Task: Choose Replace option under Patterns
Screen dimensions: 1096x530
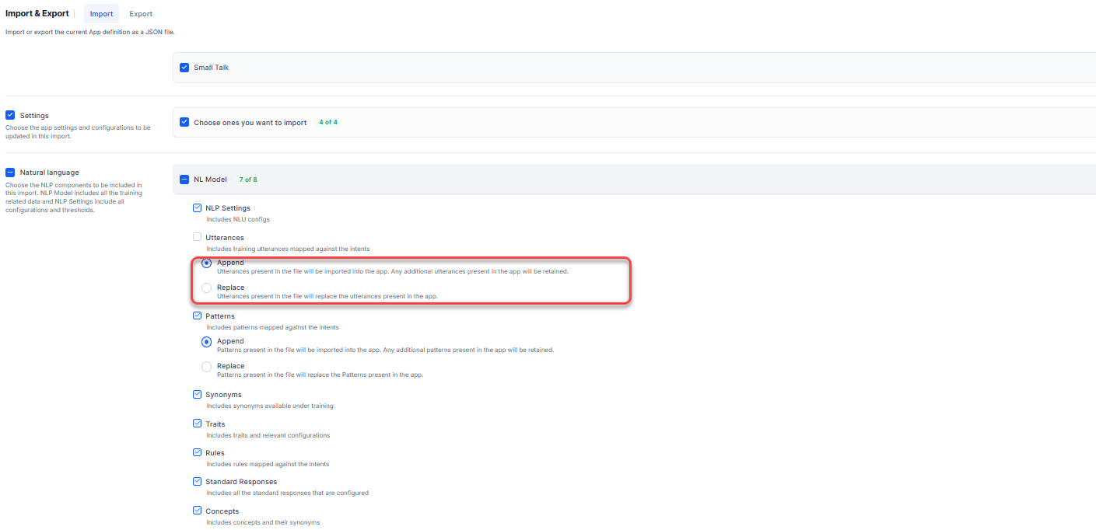Action: point(206,367)
